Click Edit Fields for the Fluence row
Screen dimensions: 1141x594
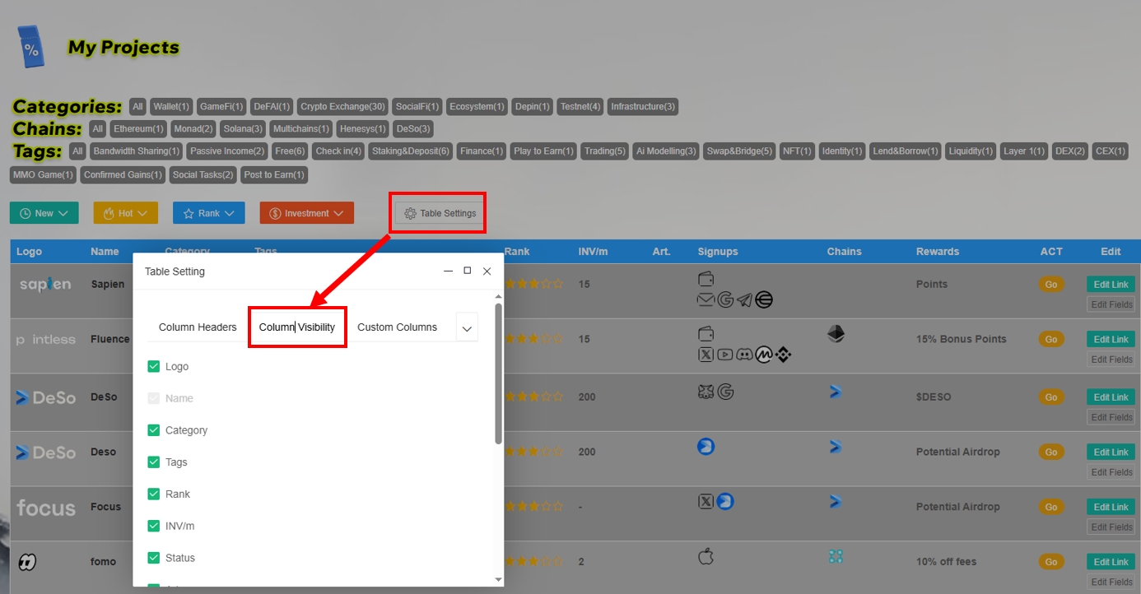coord(1111,360)
